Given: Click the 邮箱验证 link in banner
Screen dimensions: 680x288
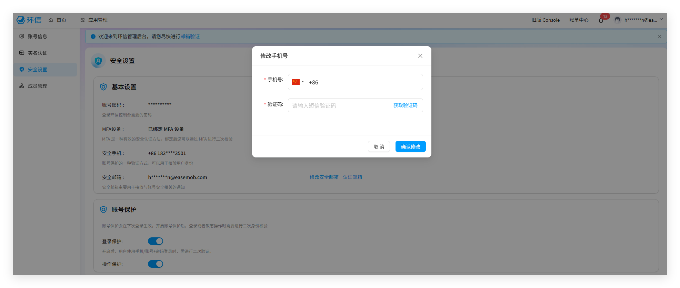Looking at the screenshot, I should coord(190,37).
